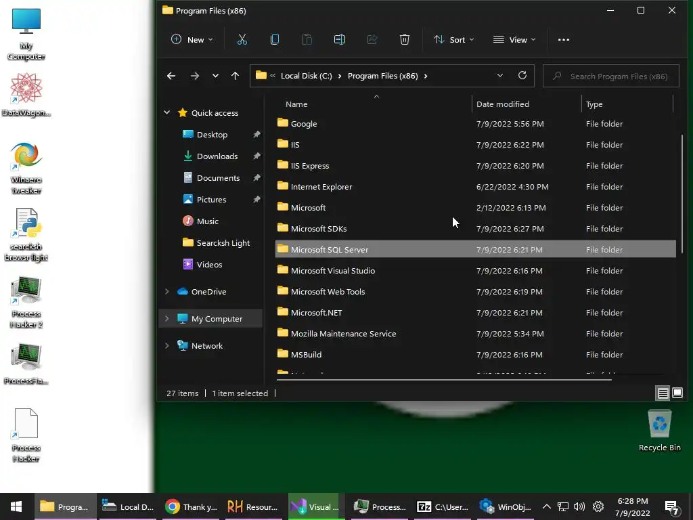Open the Sort dropdown menu
693x520 pixels.
coord(454,40)
